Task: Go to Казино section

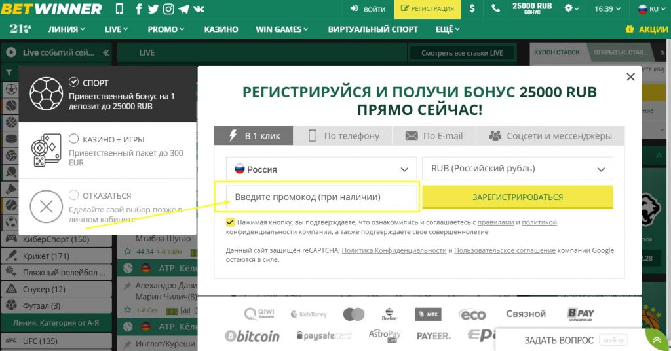Action: 221,29
